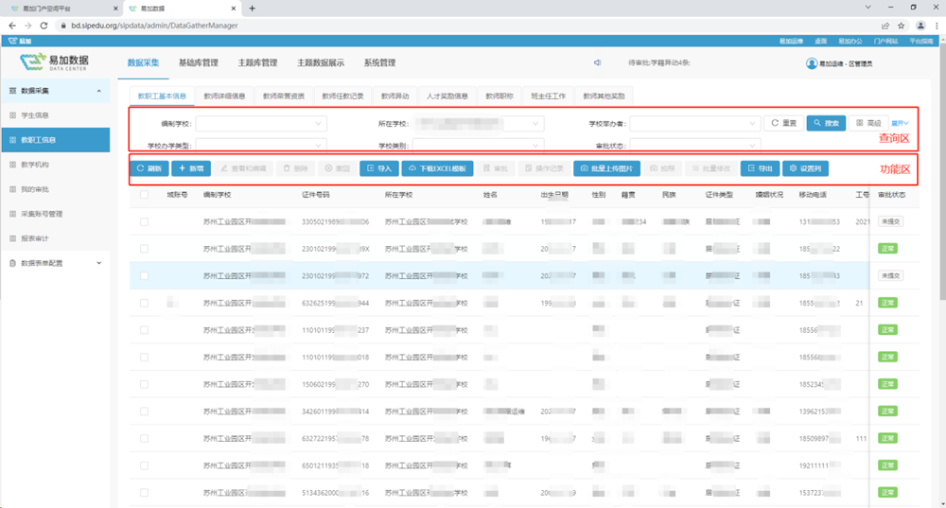Click the 重置 reset button
Viewport: 946px width, 508px height.
pos(784,123)
